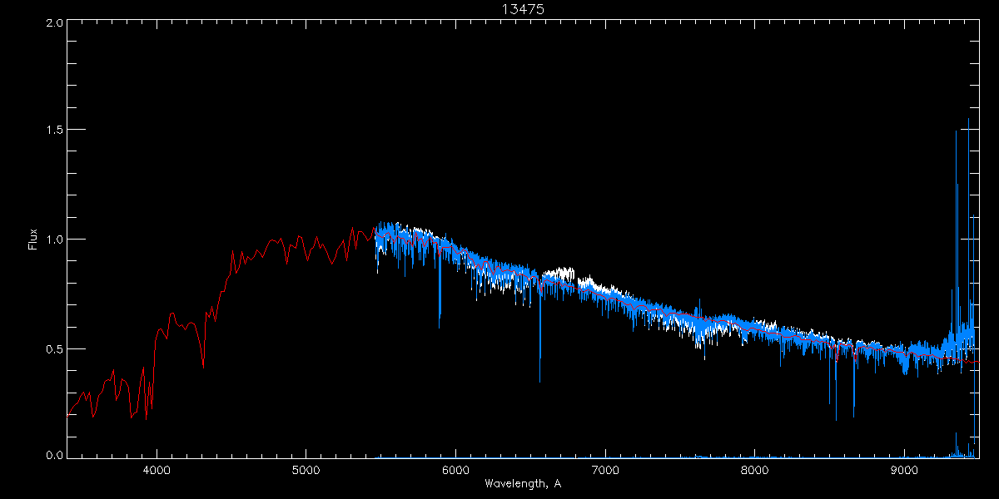Click the 8000 wavelength tick label

coord(754,469)
